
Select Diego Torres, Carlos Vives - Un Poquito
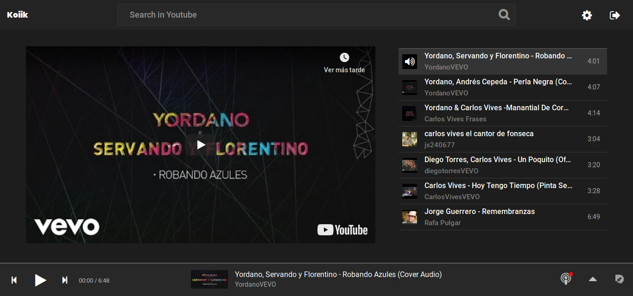click(x=503, y=165)
